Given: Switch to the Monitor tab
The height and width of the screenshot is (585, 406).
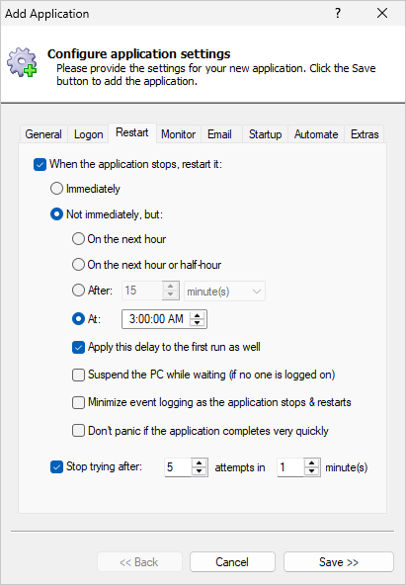Looking at the screenshot, I should 178,134.
